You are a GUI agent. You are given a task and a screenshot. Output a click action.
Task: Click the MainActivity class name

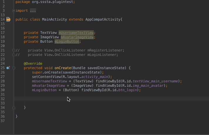(54, 19)
